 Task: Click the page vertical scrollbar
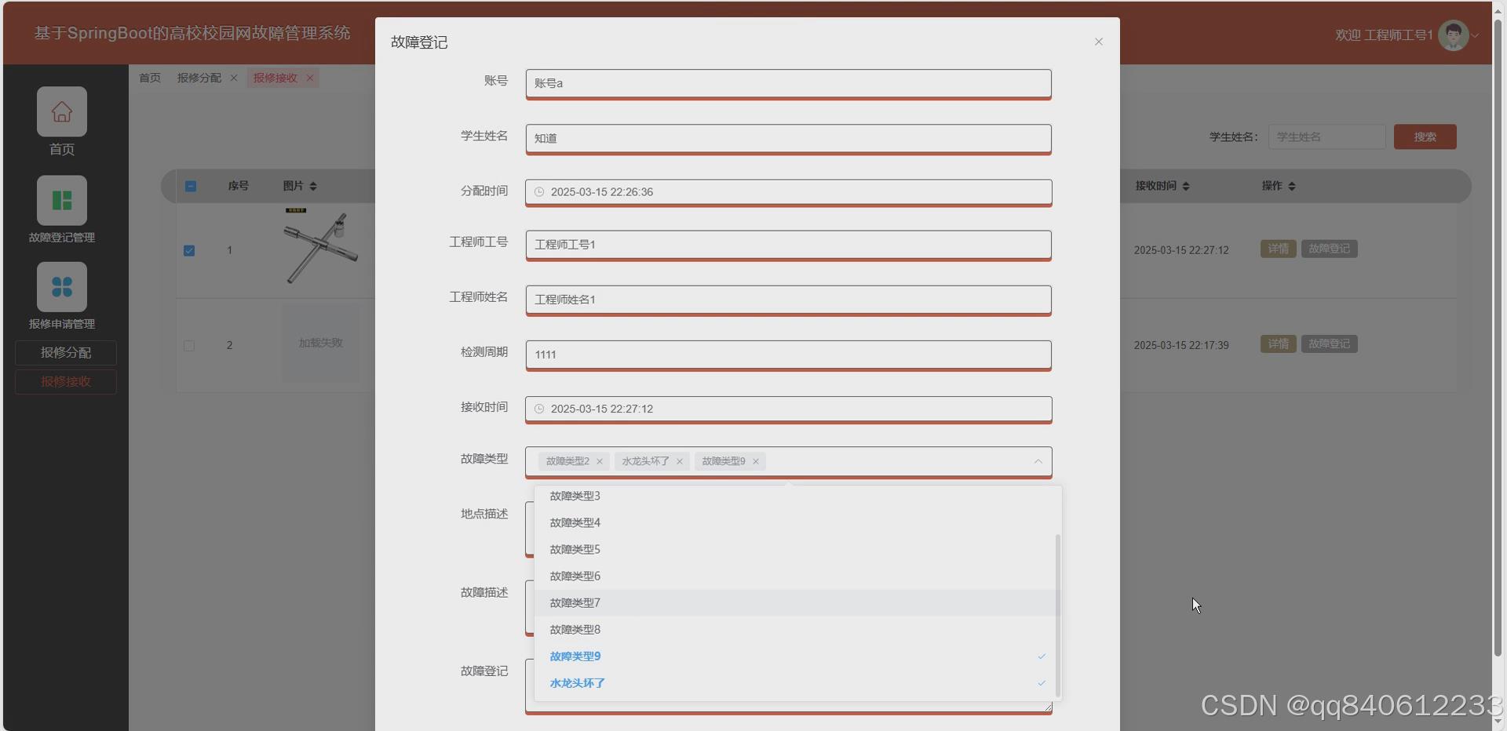pos(1498,337)
